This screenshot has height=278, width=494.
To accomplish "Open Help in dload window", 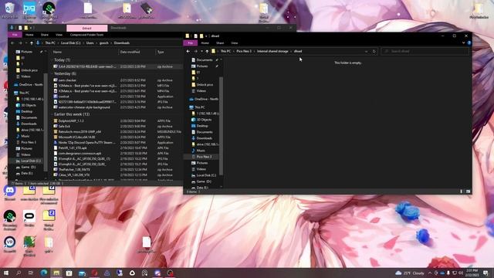I will tap(469, 43).
